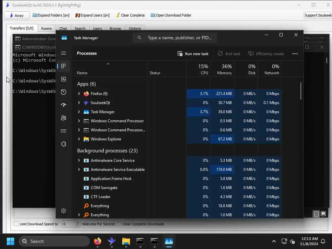Click the taskbar Search box
This screenshot has width=332, height=249.
click(x=54, y=241)
